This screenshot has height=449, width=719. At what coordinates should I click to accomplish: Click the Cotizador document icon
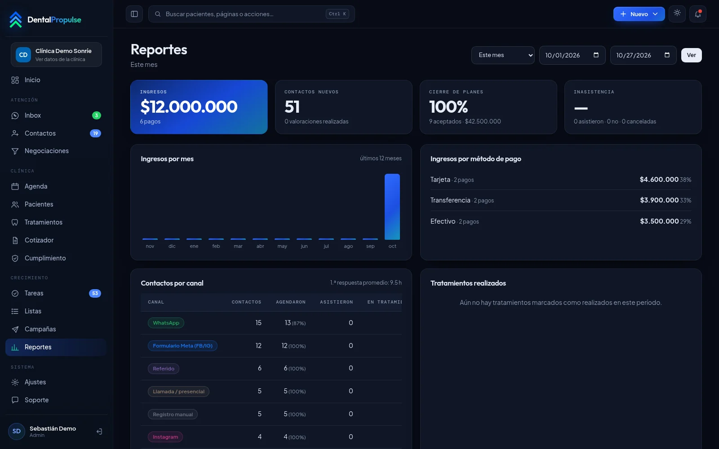(15, 240)
